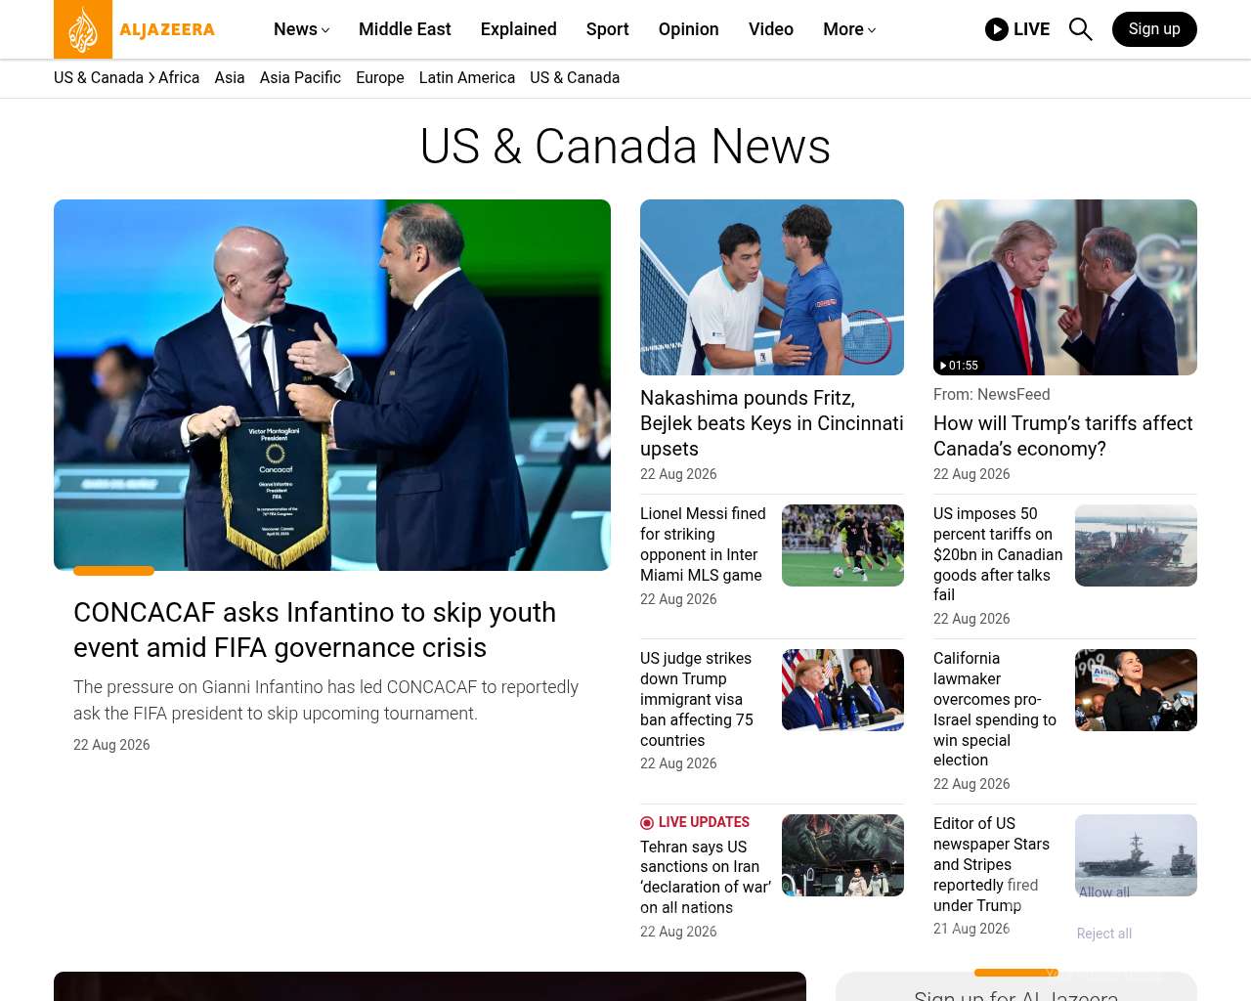Open the Middle East menu item
This screenshot has width=1251, height=1001.
(405, 29)
